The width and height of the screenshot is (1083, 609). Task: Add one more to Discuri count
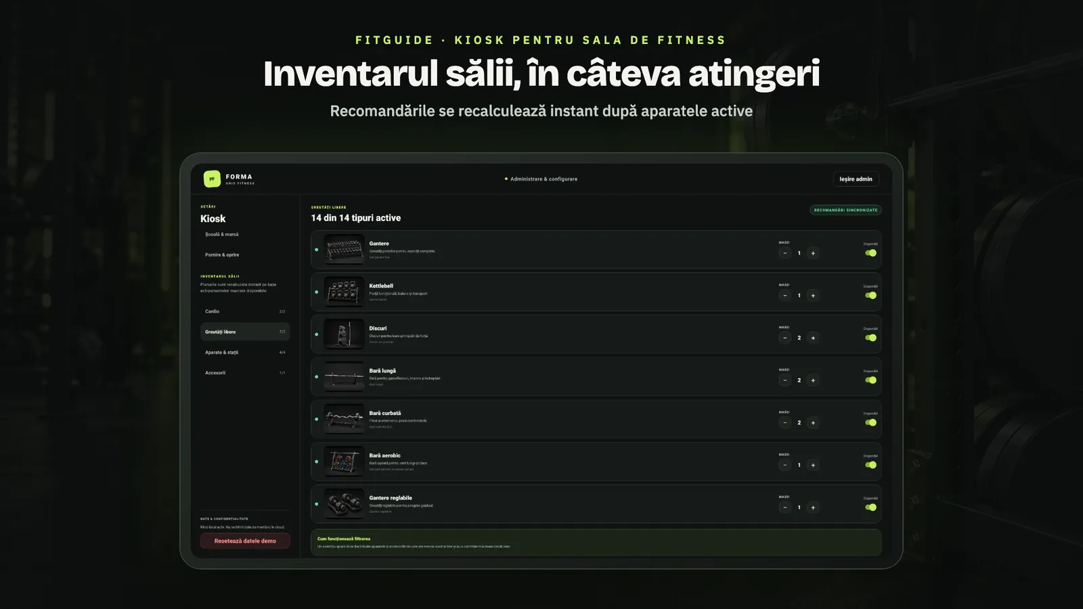813,338
